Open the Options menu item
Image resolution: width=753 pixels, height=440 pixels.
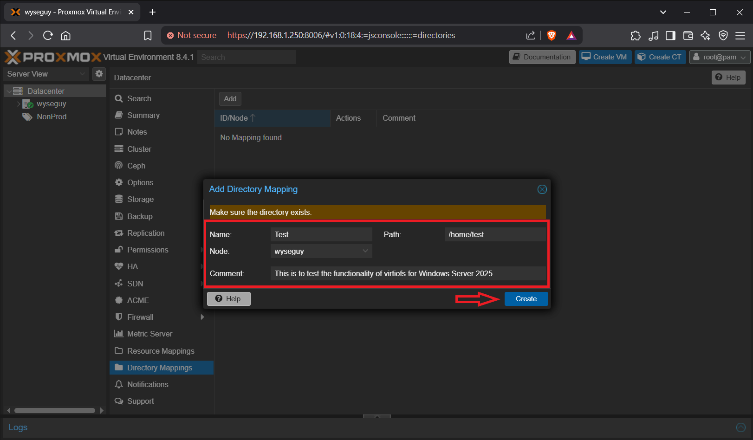click(161, 182)
